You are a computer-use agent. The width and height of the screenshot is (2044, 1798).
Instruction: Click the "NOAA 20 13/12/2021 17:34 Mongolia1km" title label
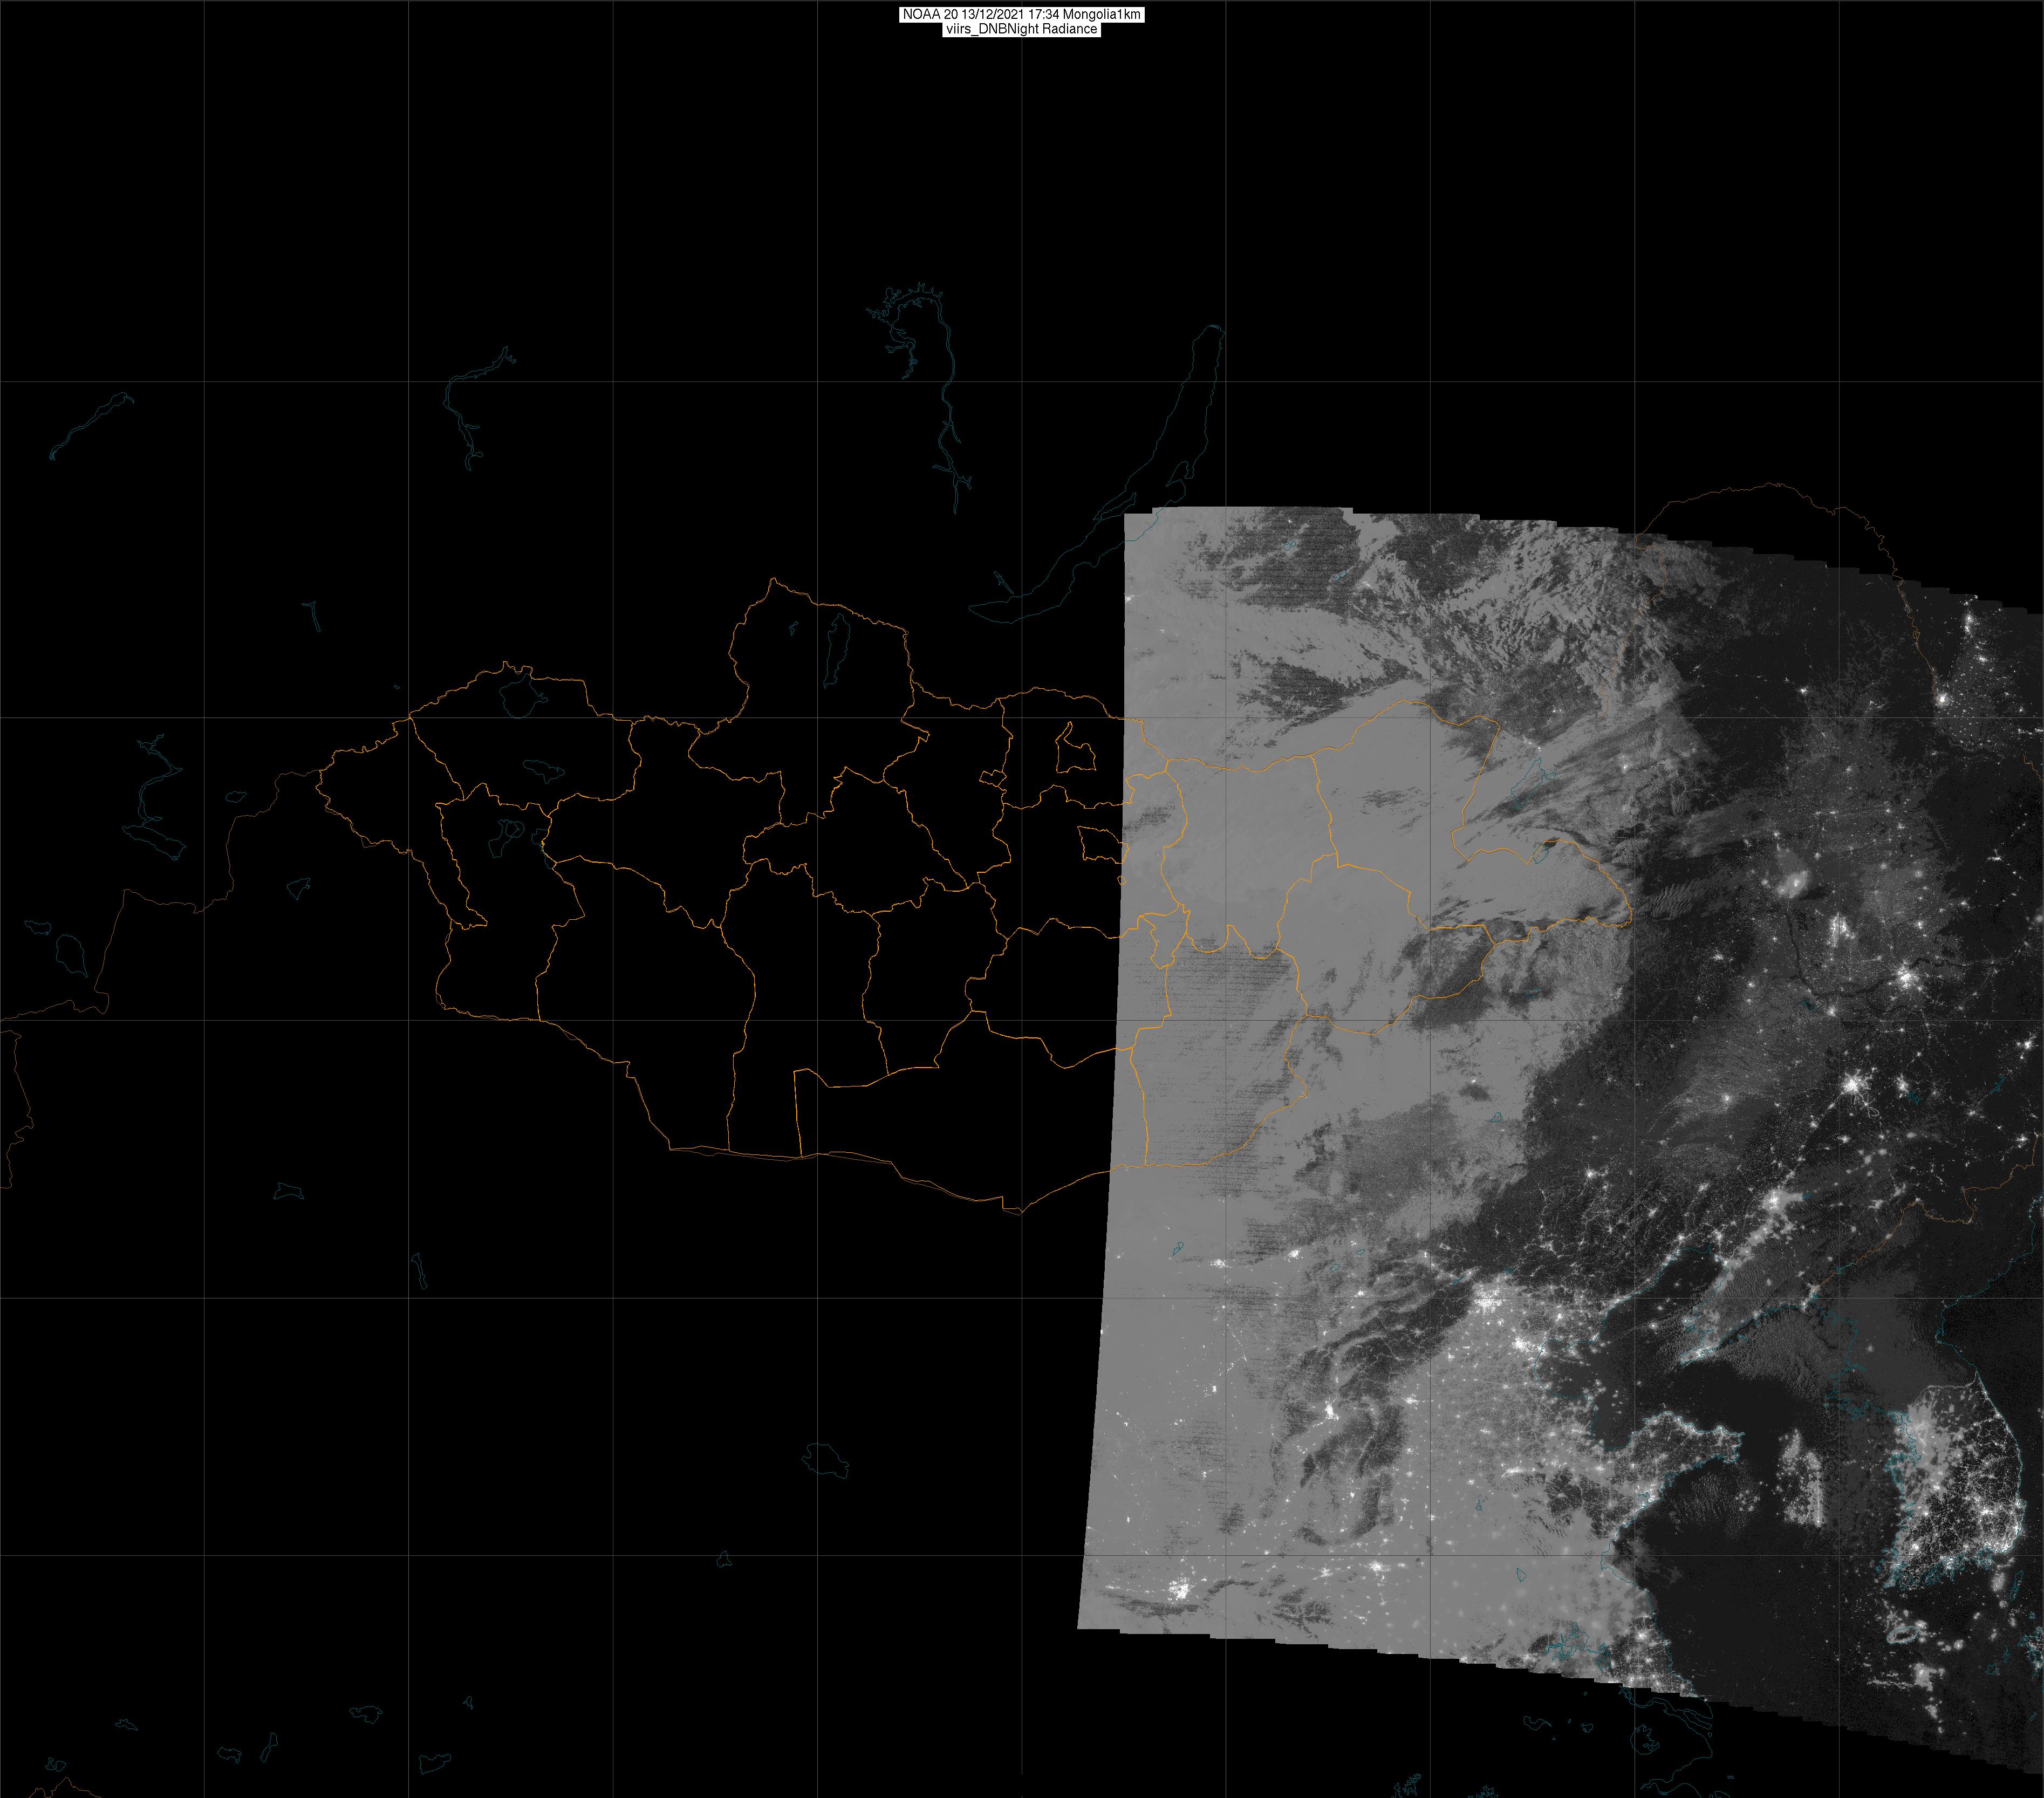click(x=1021, y=15)
